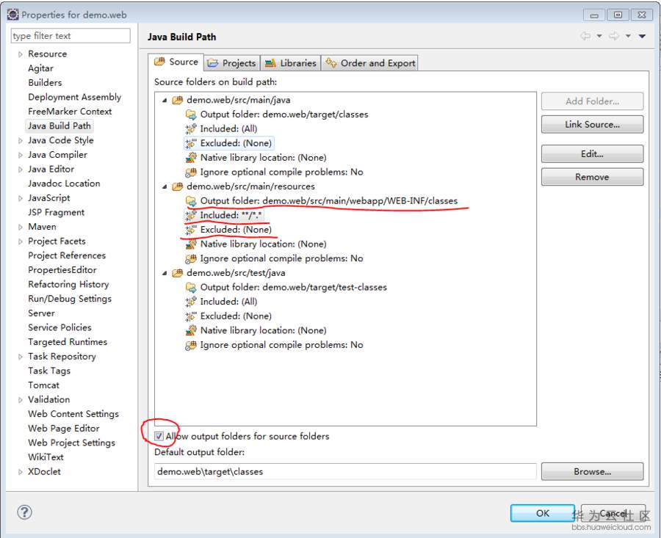Image resolution: width=661 pixels, height=538 pixels.
Task: Click exclusion filter icon under src/main/resources
Action: tap(191, 230)
